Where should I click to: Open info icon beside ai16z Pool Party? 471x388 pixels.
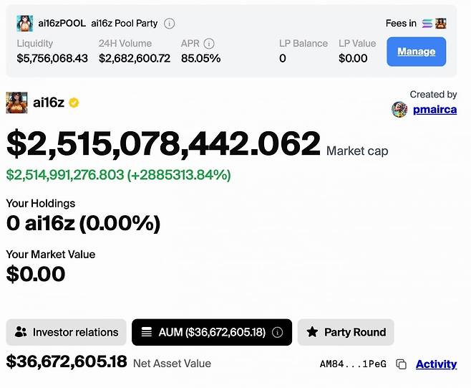point(170,24)
